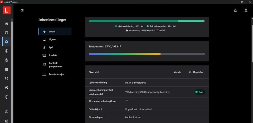Viewport: 253px width, 123px height.
Task: Open the radar scan sidebar icon
Action: pos(6,60)
